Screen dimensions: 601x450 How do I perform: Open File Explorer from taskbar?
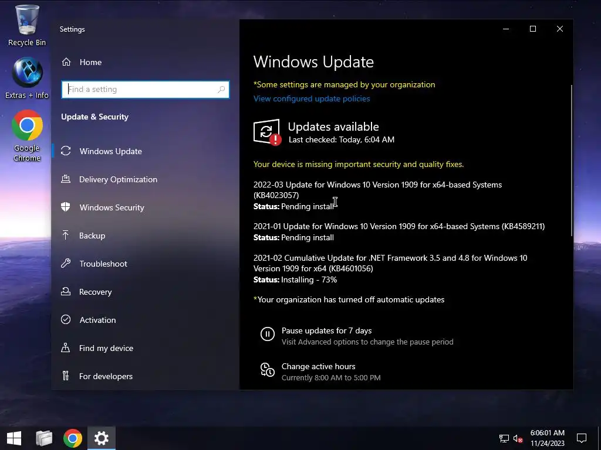tap(44, 438)
